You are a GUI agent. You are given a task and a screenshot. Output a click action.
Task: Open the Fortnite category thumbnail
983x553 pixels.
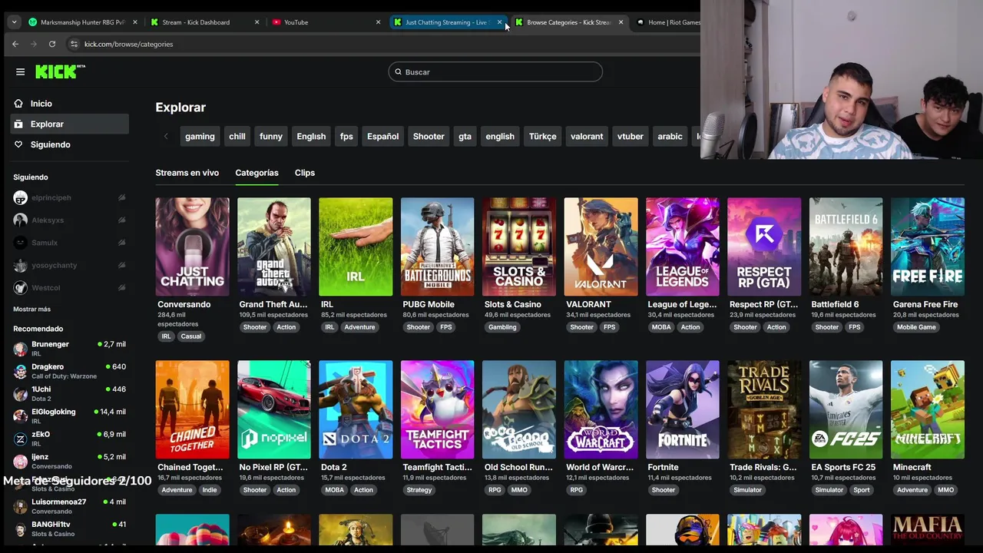[683, 409]
